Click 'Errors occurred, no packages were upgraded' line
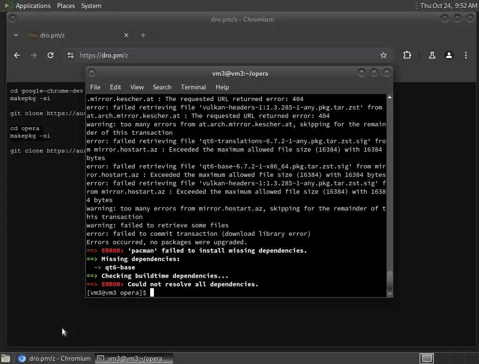This screenshot has width=479, height=364. 167,242
